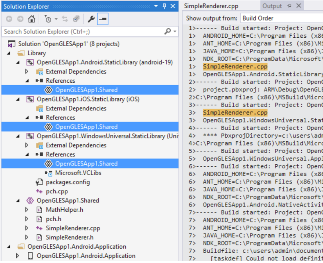Open Properties with the wrench icon
Image resolution: width=323 pixels, height=263 pixels.
(91, 19)
